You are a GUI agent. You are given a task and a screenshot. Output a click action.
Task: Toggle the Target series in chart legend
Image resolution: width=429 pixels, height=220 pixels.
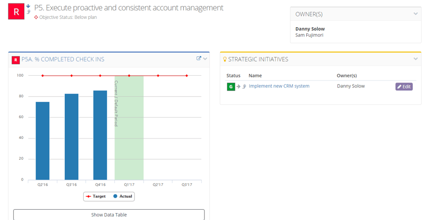[x=96, y=196]
